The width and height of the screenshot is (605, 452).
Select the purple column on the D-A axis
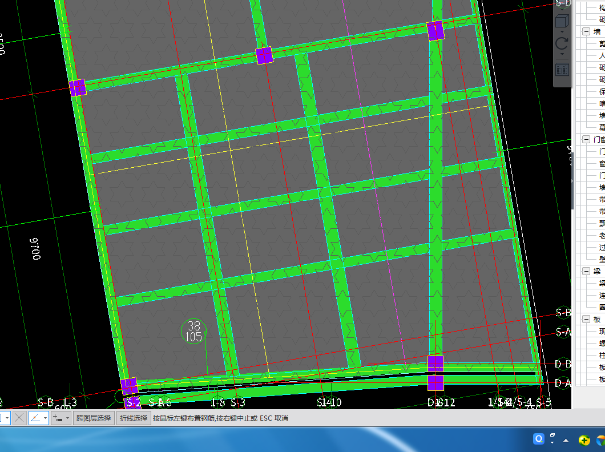point(435,383)
